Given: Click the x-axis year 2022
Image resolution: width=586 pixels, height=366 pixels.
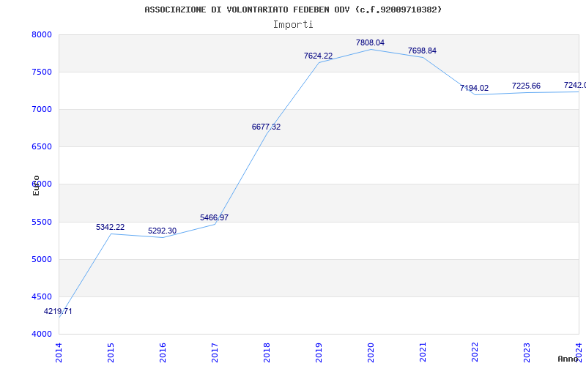Looking at the screenshot, I should (x=474, y=353).
